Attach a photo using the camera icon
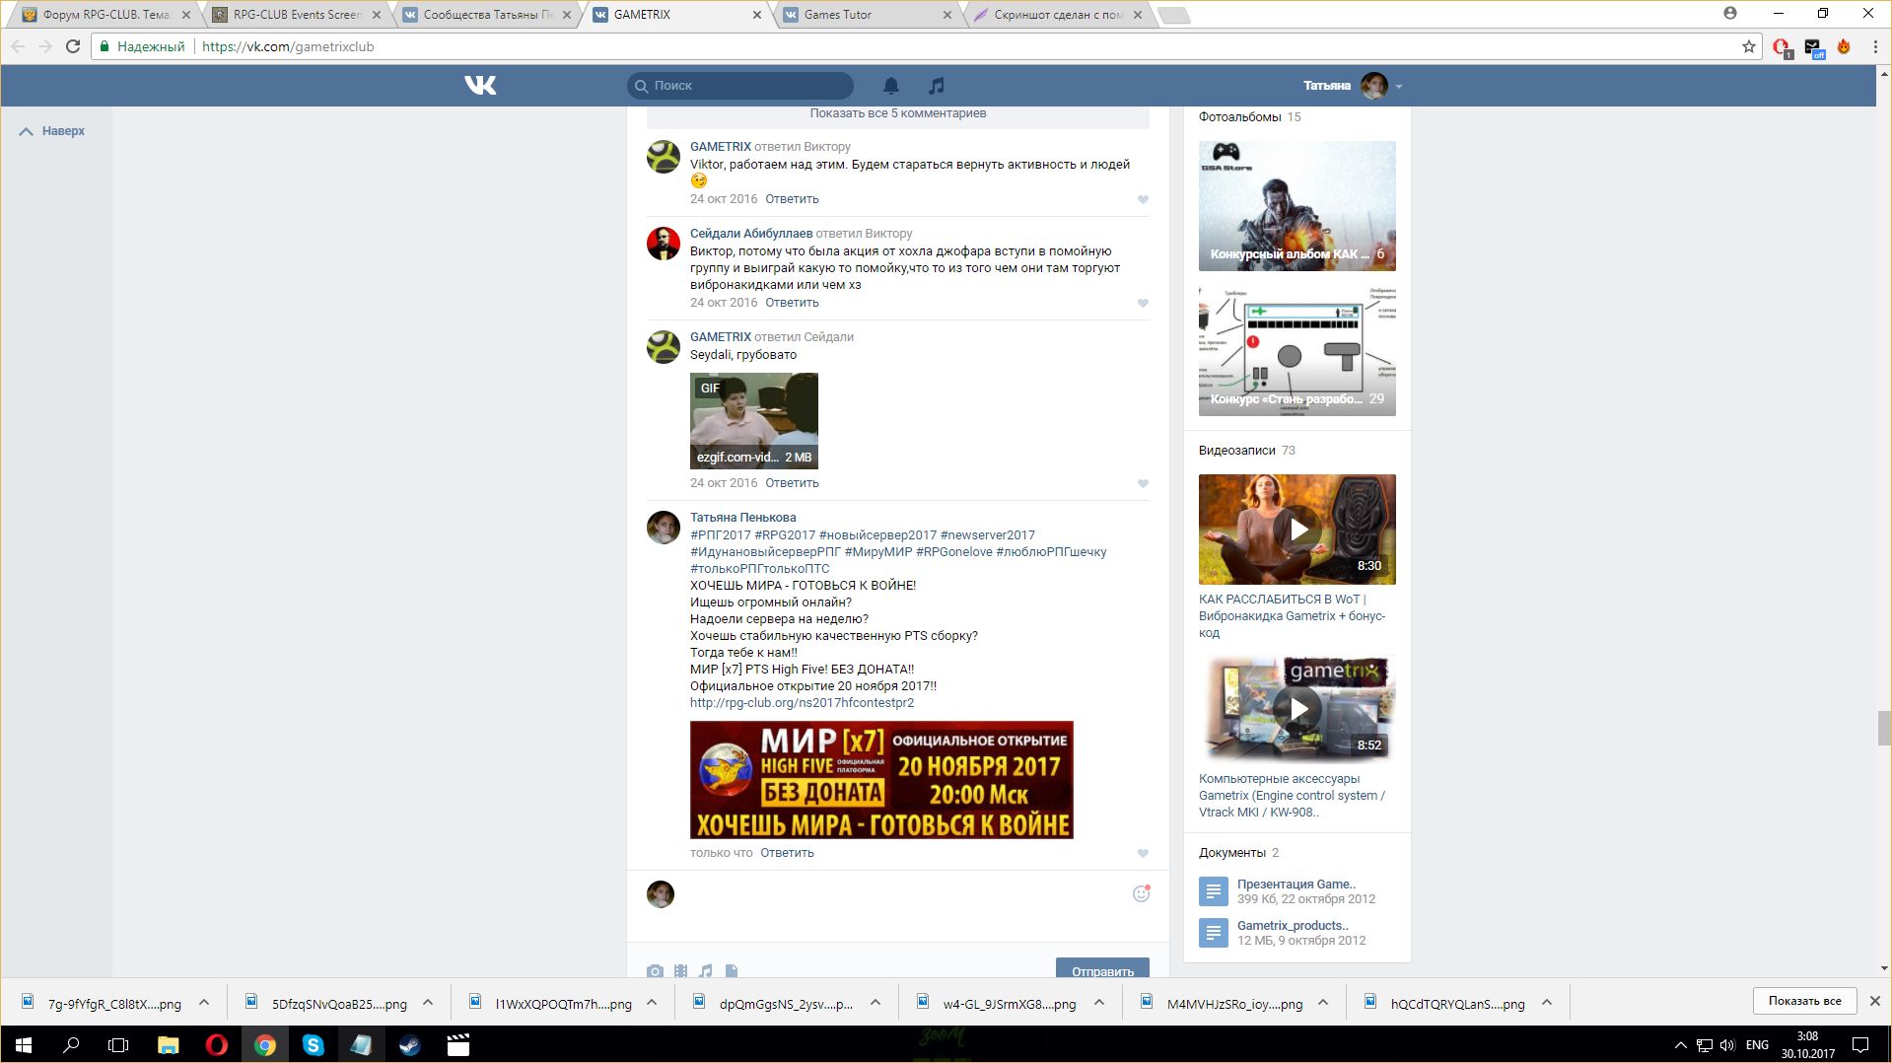This screenshot has height=1063, width=1892. (655, 971)
